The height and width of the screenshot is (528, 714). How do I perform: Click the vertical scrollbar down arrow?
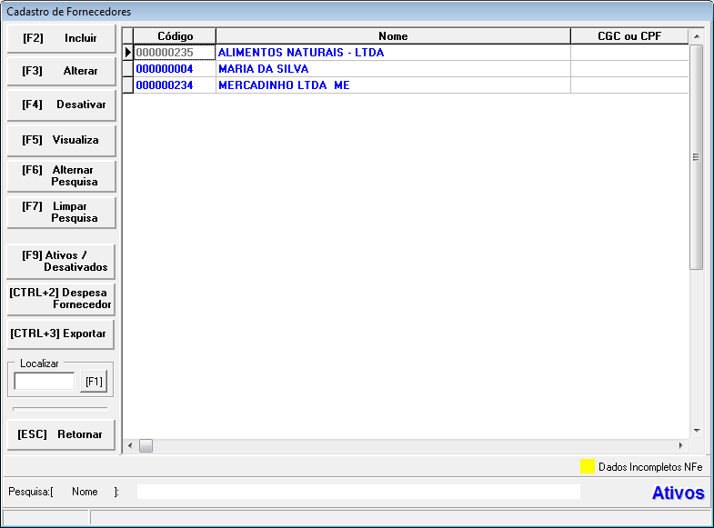697,430
